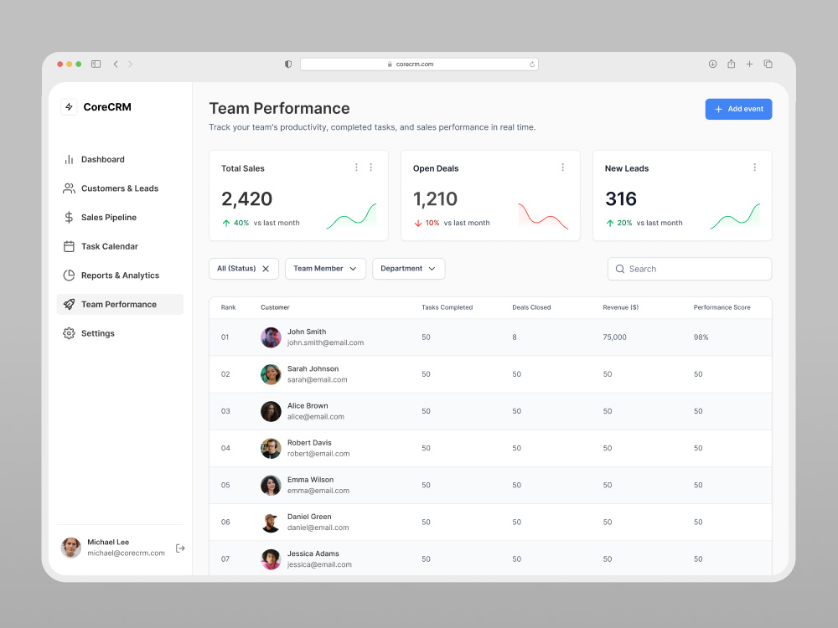838x628 pixels.
Task: Select Team Performance in sidebar
Action: tap(120, 305)
